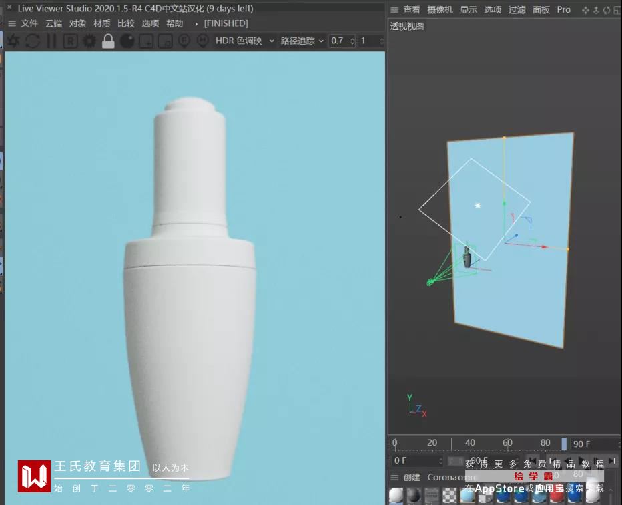Image resolution: width=622 pixels, height=505 pixels.
Task: Select the pick material pin icon
Action: pos(203,41)
